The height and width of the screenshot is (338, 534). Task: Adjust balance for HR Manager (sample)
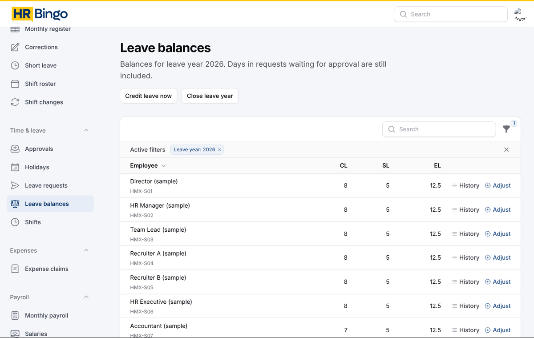click(498, 209)
